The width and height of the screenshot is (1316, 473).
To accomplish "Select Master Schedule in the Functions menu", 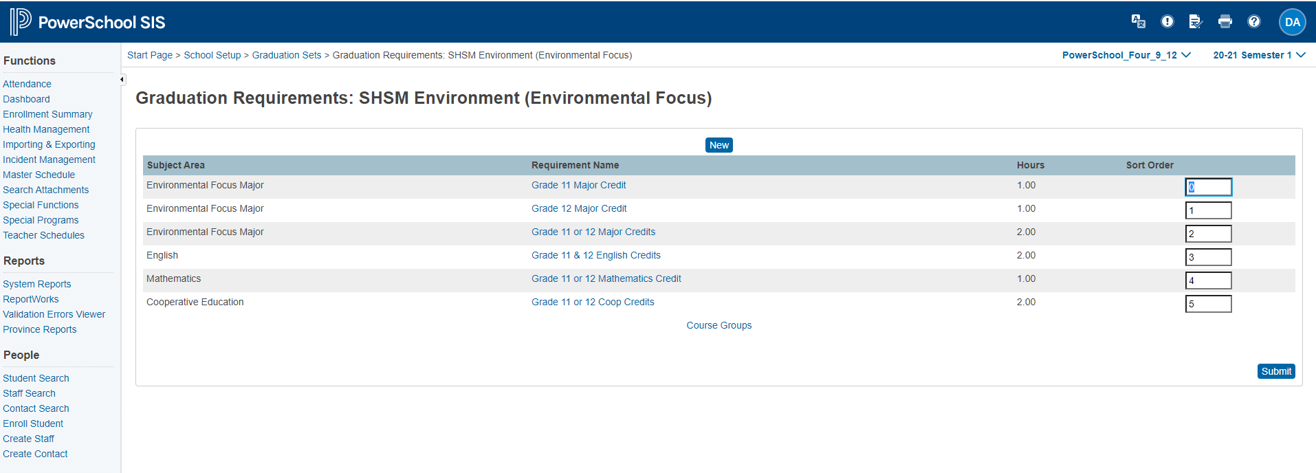I will 39,175.
